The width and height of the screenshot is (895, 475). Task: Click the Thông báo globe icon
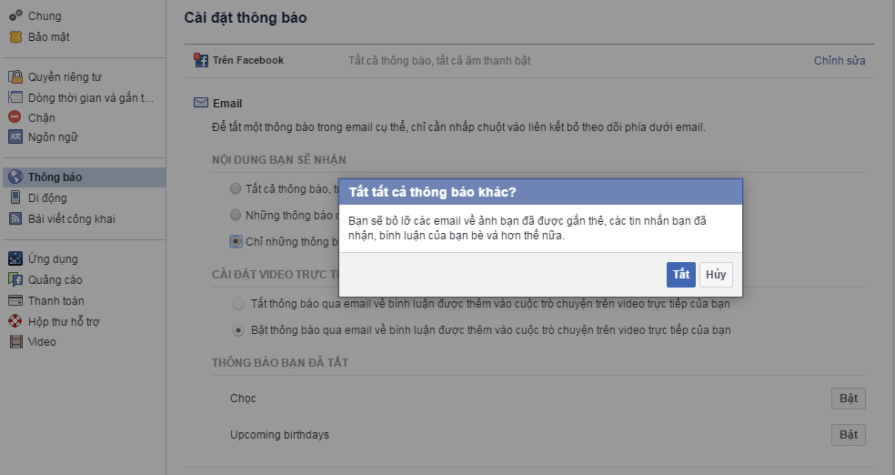15,177
